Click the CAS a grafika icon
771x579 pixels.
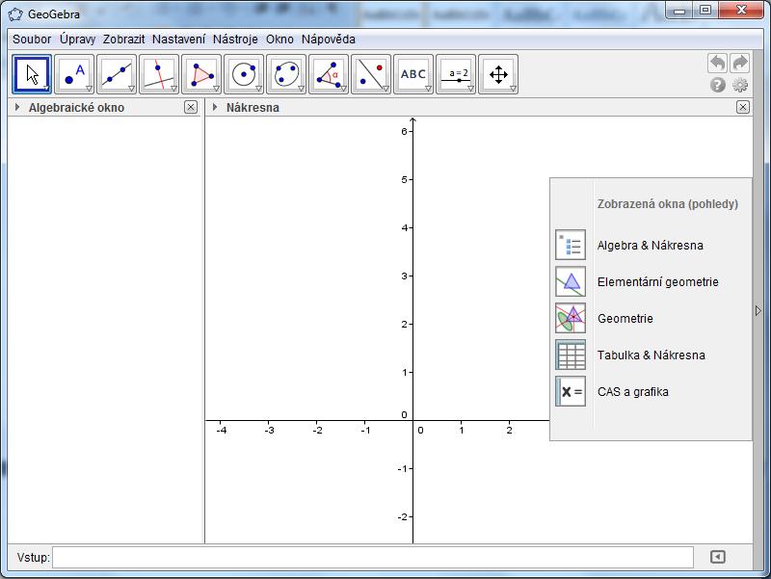[x=571, y=391]
